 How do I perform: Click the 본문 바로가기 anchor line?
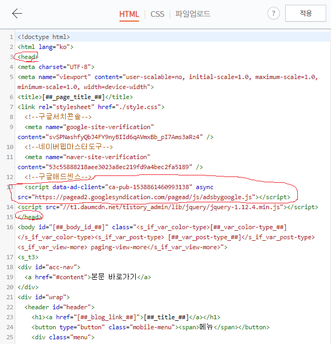coord(88,277)
